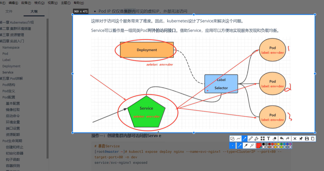
Task: Open the Pod配置 outline entry
Action: pos(9,97)
